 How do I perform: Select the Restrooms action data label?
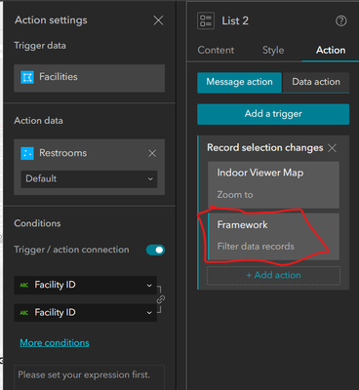coord(62,153)
